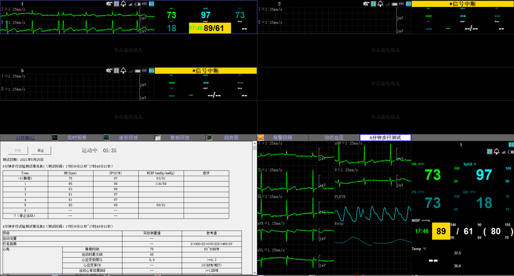Click the RR value 18 in detail panel

tap(484, 203)
